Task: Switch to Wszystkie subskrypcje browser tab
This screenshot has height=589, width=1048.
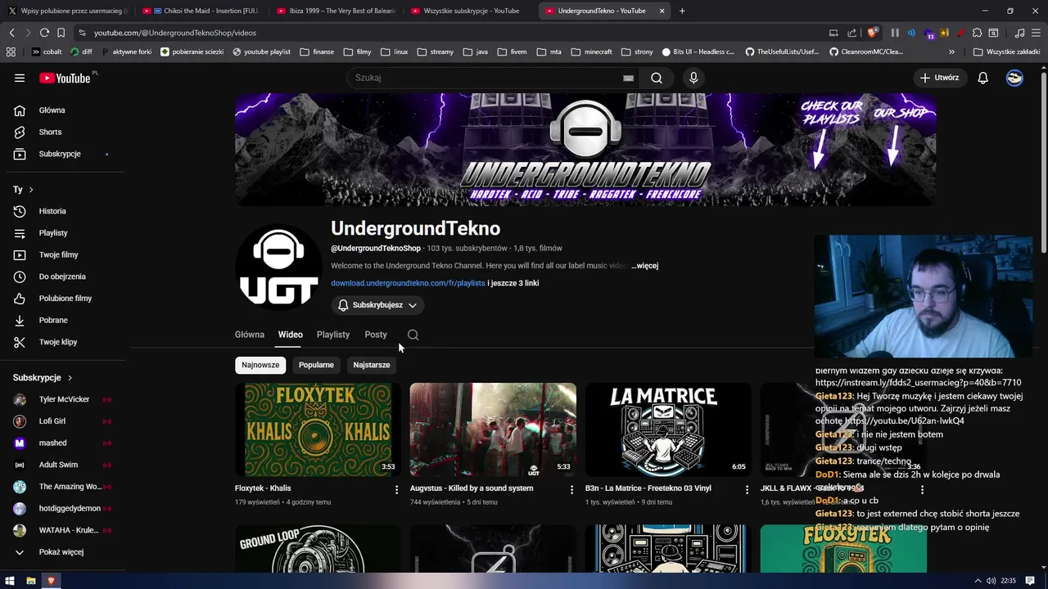Action: click(470, 11)
